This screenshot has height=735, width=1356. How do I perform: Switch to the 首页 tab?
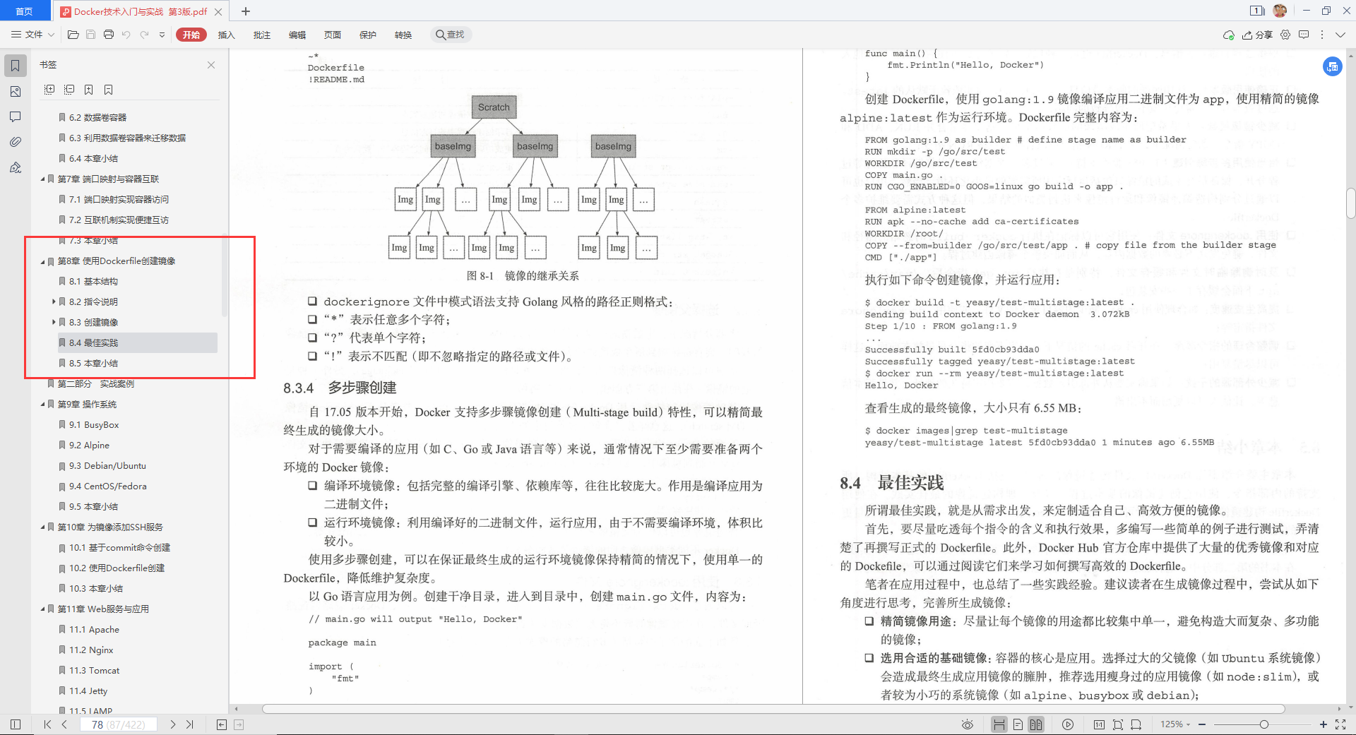click(25, 11)
